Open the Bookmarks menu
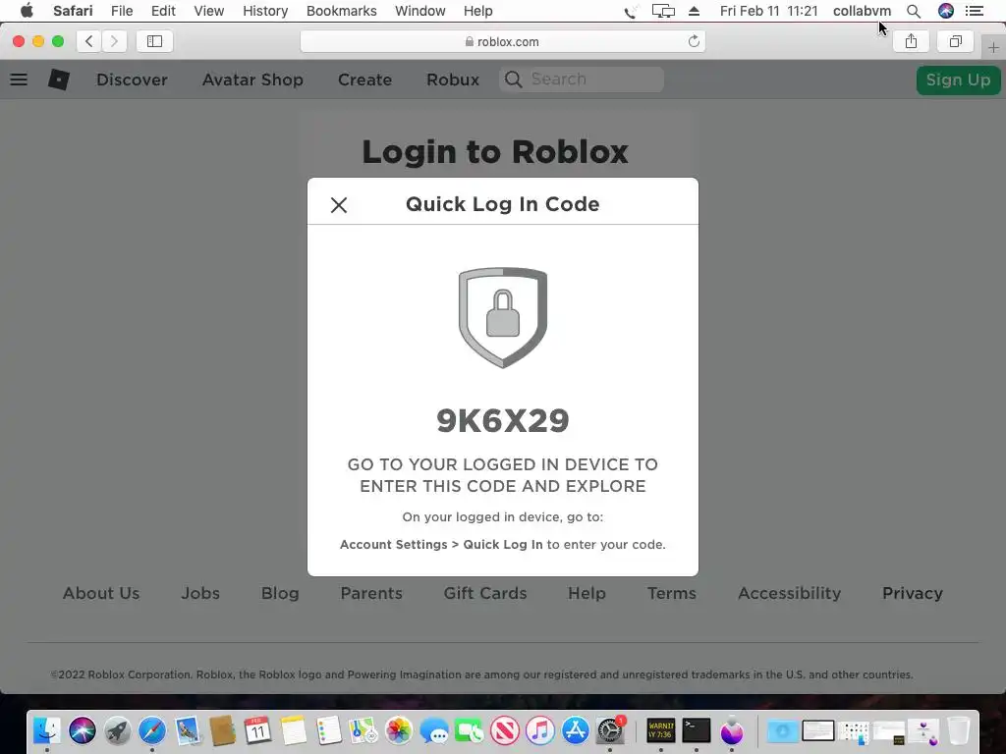1006x754 pixels. 341,11
